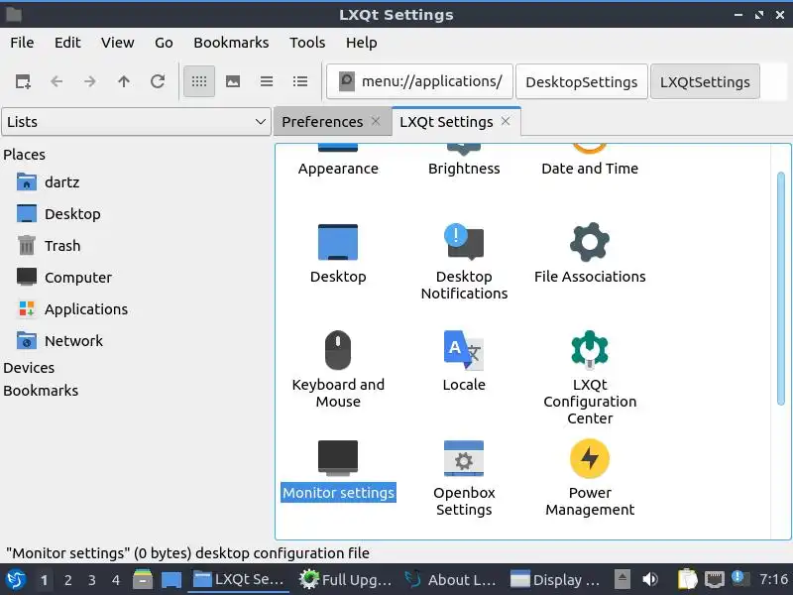Close the LXQt Settings tab
Viewport: 793px width, 595px height.
click(x=506, y=121)
